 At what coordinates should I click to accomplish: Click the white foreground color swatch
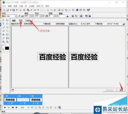[4, 46]
